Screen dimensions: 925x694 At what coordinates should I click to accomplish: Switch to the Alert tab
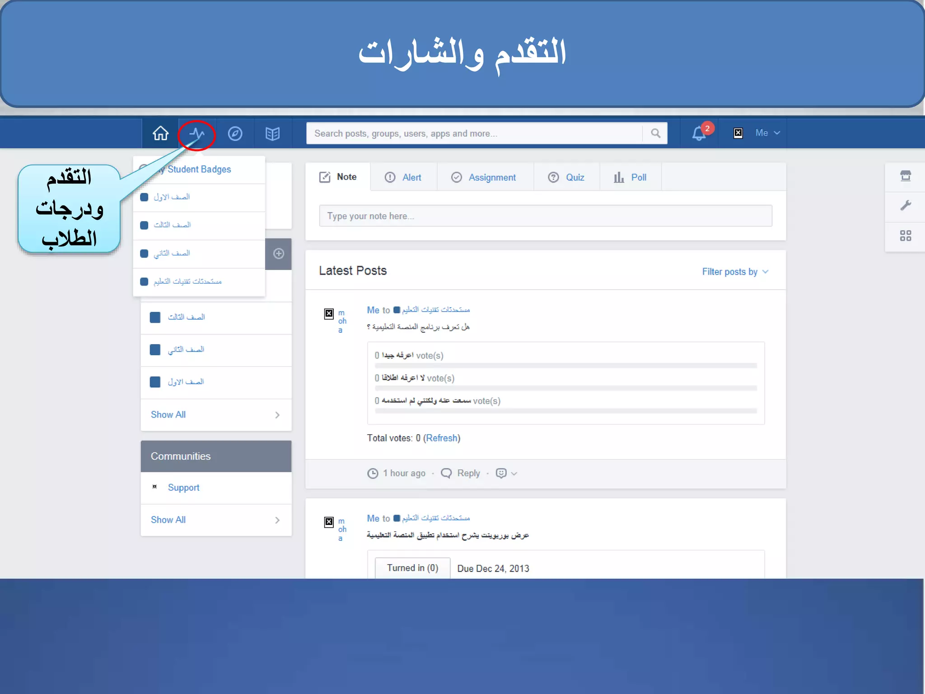coord(403,178)
